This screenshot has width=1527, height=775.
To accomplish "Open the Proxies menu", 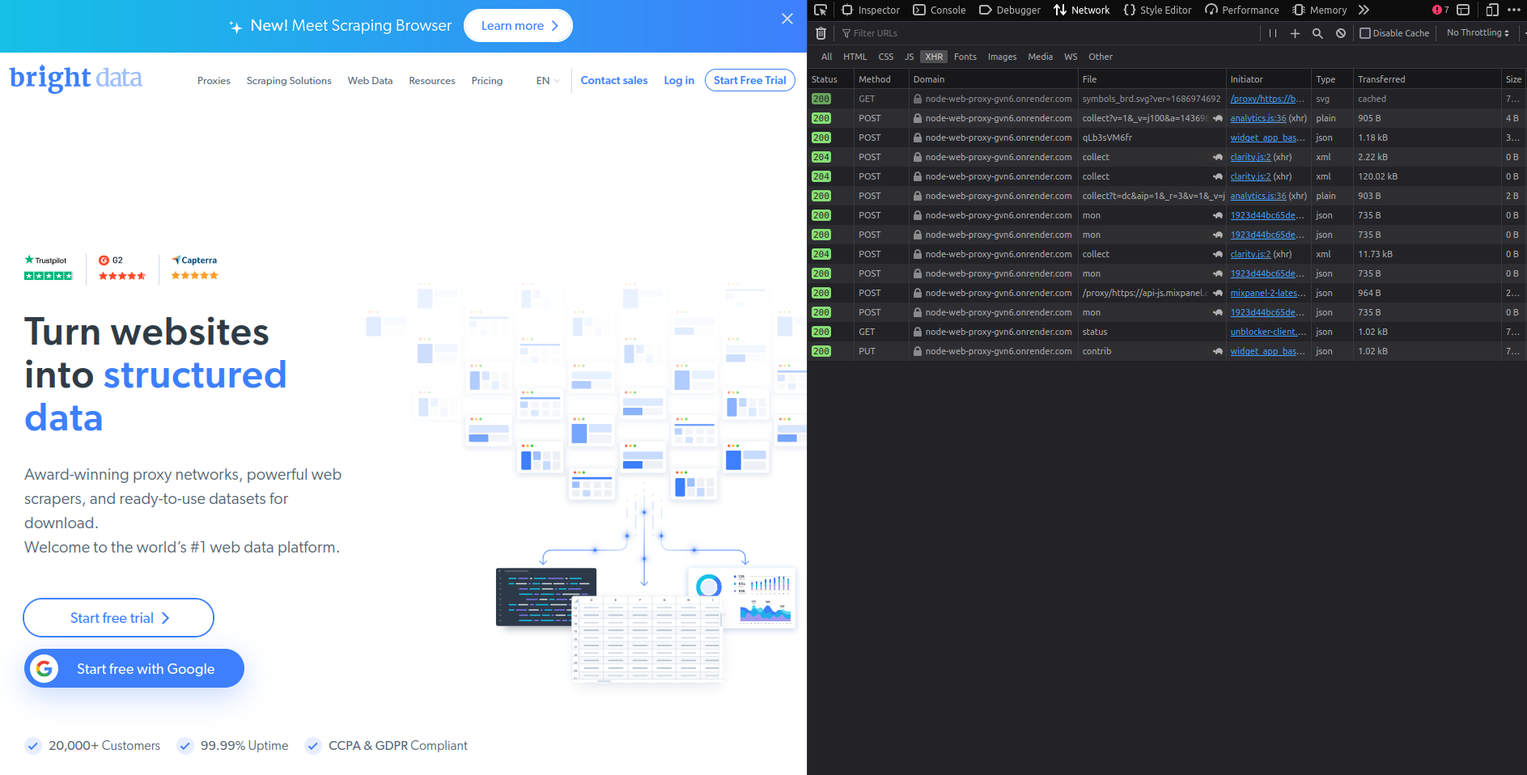I will coord(214,81).
